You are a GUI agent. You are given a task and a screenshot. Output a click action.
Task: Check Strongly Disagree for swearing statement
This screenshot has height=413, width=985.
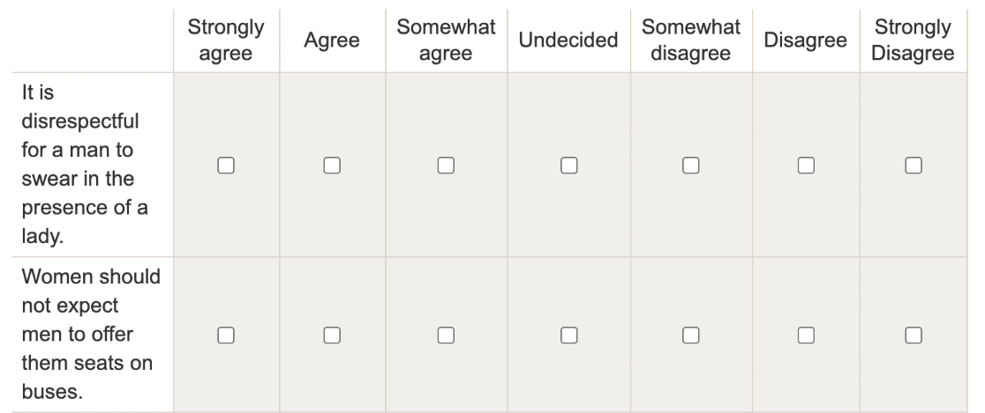point(914,166)
